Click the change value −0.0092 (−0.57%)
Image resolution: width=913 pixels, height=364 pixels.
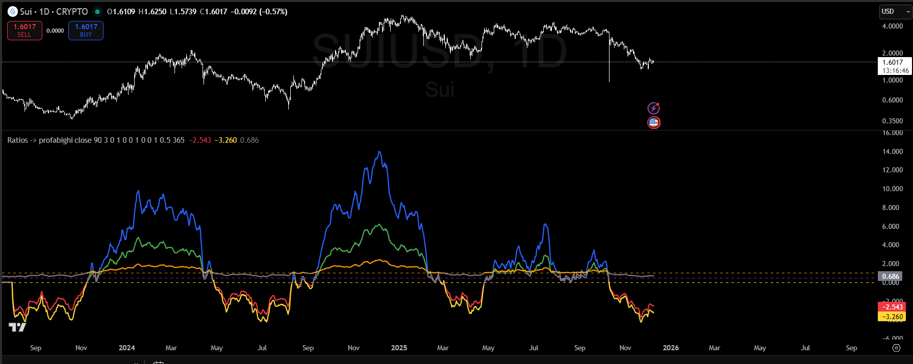tap(259, 11)
